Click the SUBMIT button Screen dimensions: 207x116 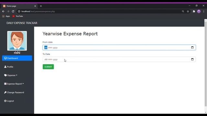tap(48, 67)
